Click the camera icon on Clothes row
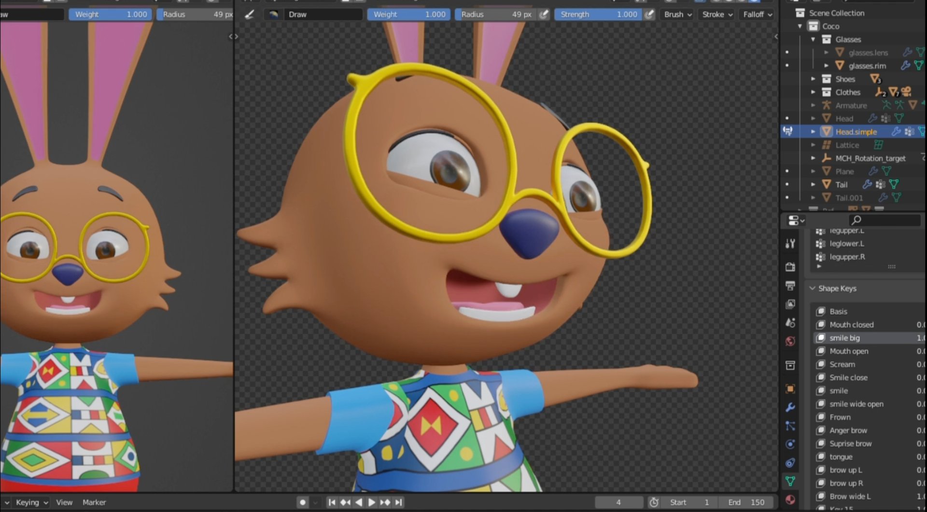 point(906,92)
